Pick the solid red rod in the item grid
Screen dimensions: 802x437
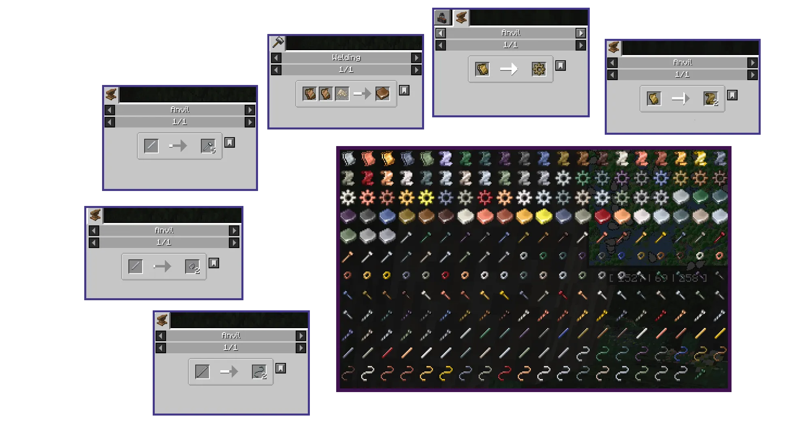387,353
